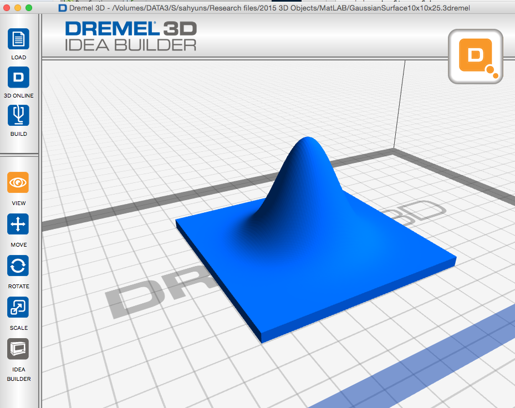Click the IDEA BUILDER label

pyautogui.click(x=19, y=374)
